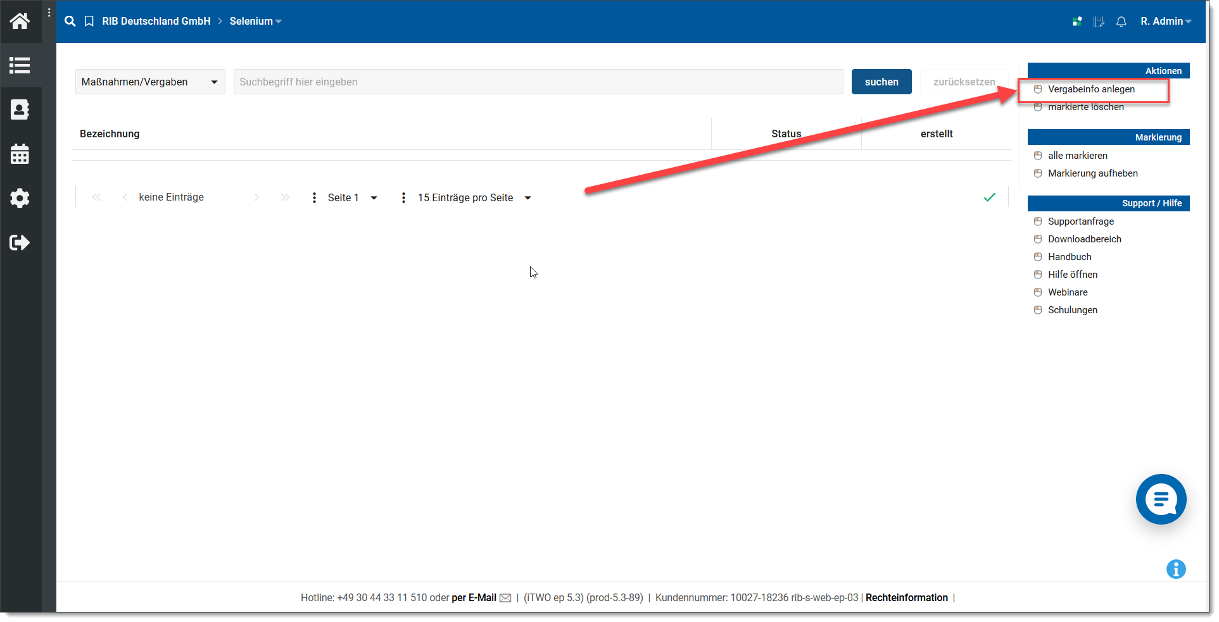Open the Seite 1 page dropdown
Screen dimensions: 1219x622
(x=352, y=198)
